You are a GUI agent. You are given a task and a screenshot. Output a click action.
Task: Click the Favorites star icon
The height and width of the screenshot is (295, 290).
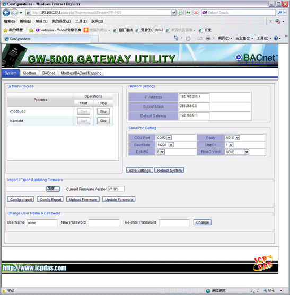point(5,30)
